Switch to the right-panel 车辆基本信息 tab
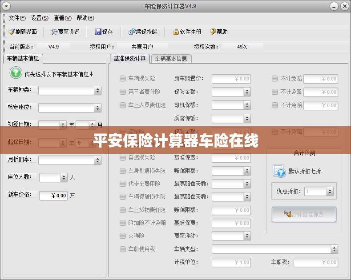This screenshot has width=351, height=280. (171, 59)
